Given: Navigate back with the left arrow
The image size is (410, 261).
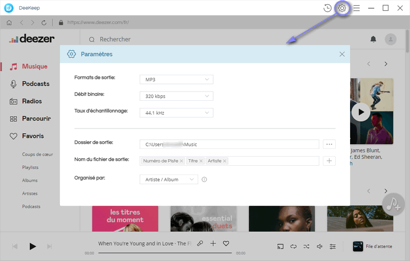Looking at the screenshot, I should 22,23.
